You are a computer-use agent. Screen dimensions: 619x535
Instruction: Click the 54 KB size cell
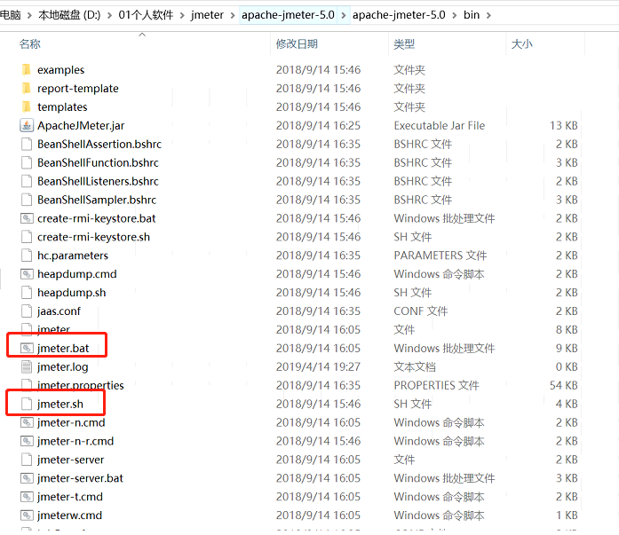[x=563, y=385]
